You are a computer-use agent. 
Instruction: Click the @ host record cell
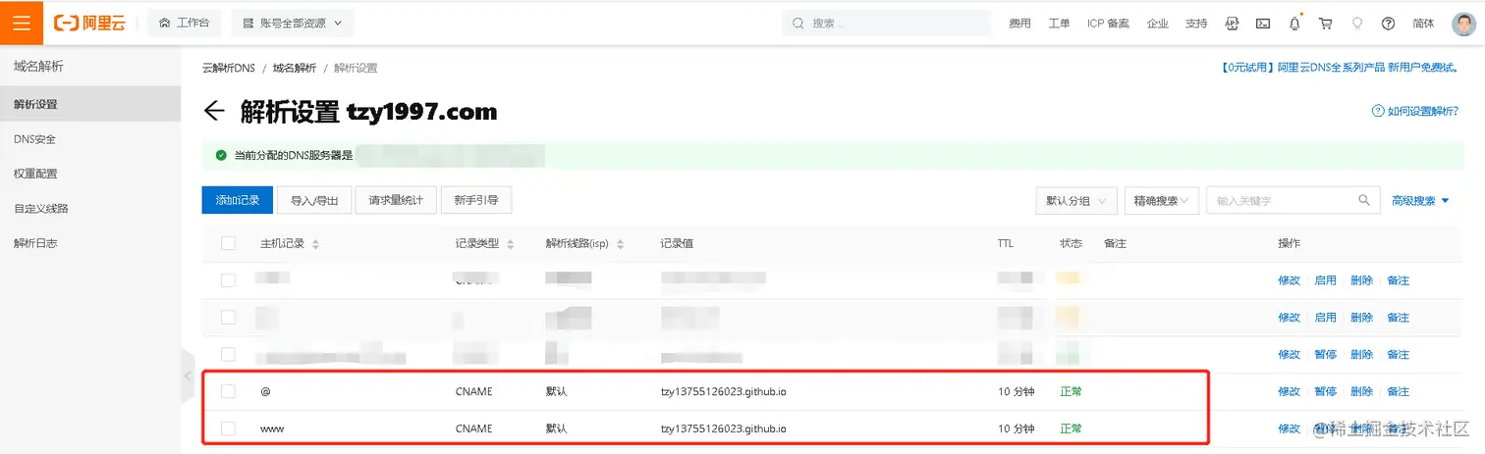(265, 391)
